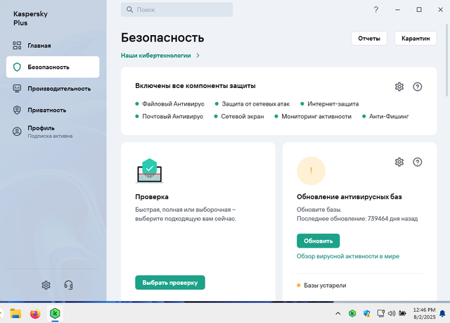Open the Карантин quarantine

416,39
